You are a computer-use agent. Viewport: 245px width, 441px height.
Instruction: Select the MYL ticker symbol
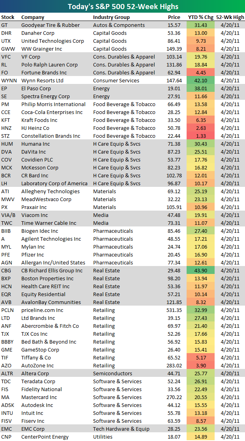click(6, 247)
